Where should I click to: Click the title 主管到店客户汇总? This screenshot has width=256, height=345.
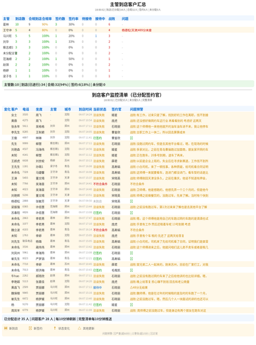pyautogui.click(x=128, y=4)
